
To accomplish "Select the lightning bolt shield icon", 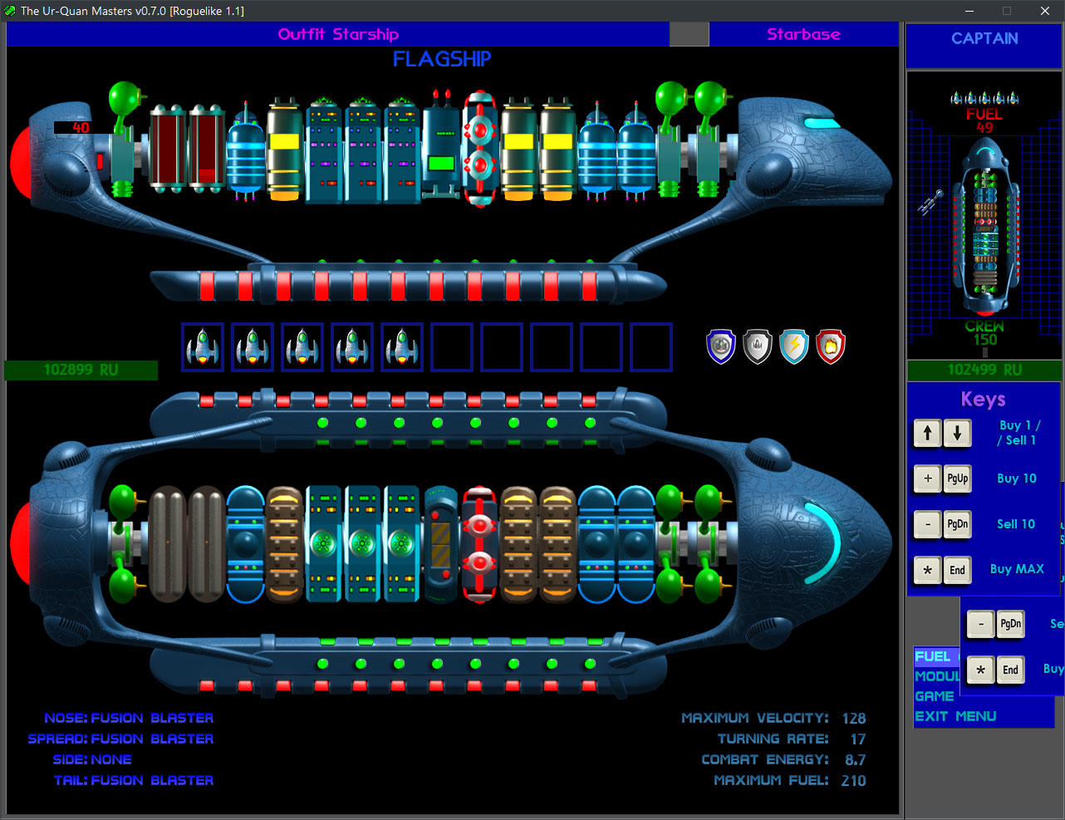I will pos(794,346).
